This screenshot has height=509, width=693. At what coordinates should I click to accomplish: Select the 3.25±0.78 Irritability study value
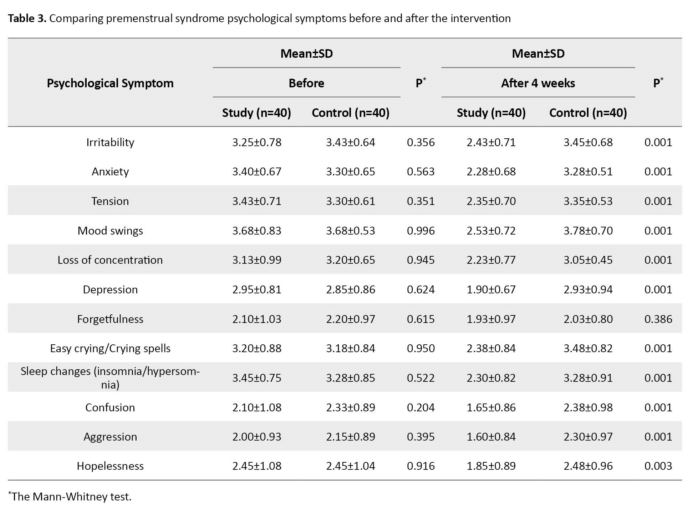[257, 142]
